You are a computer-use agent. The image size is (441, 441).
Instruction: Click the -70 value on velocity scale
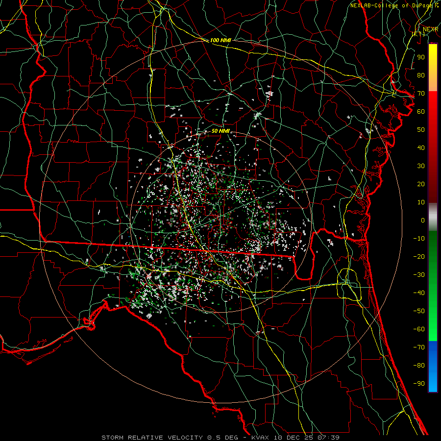(419, 347)
